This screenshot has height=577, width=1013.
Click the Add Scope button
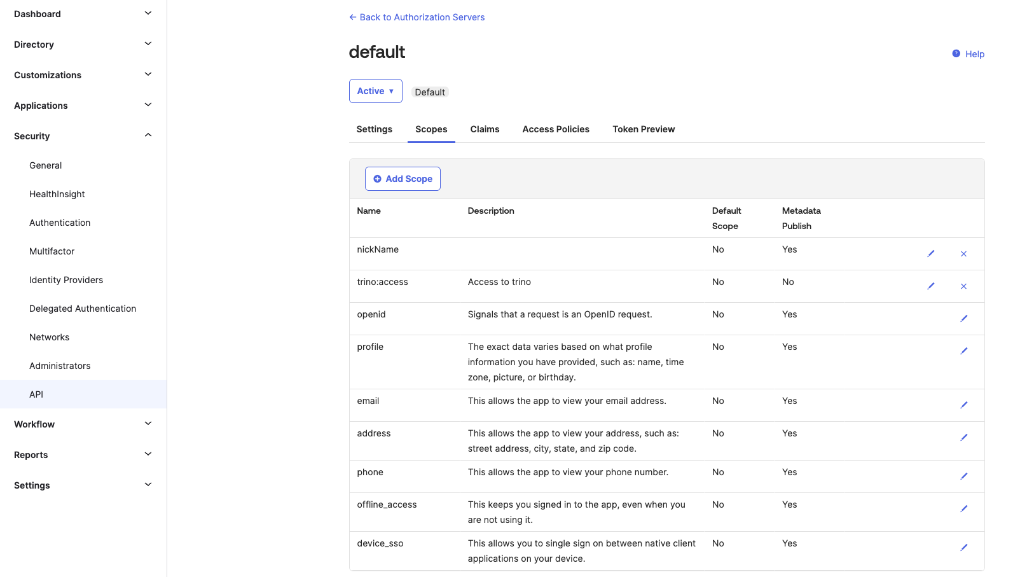click(403, 179)
